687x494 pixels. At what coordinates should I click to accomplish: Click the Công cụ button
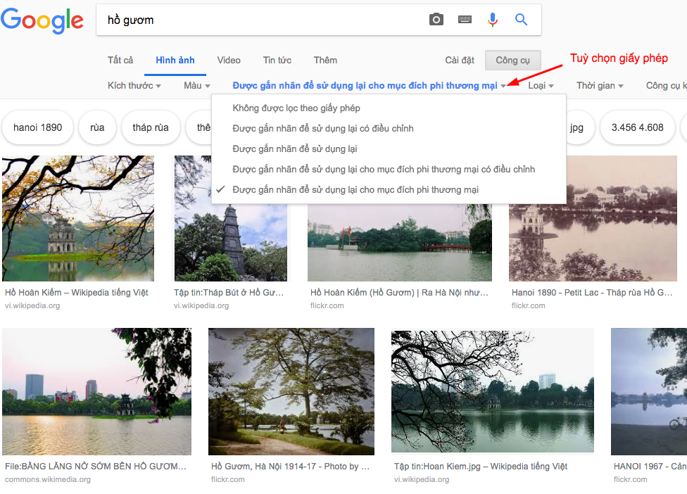point(512,60)
